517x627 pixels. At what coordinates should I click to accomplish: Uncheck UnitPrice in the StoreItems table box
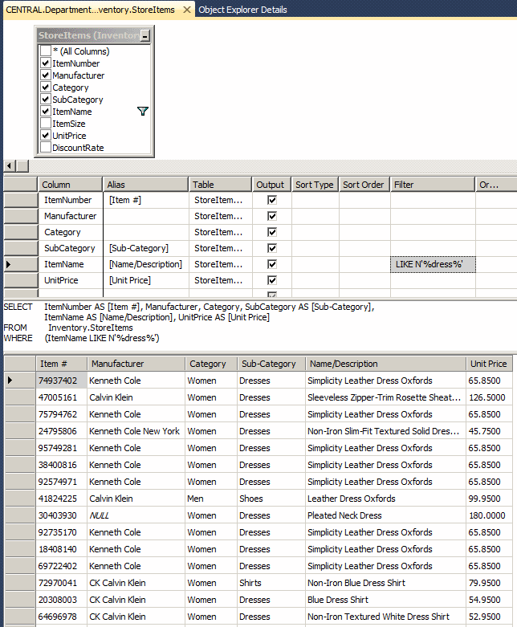pos(46,135)
